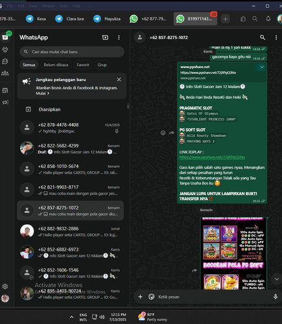Click the Diarsipkan archive box icon
The height and width of the screenshot is (324, 282).
tap(29, 110)
